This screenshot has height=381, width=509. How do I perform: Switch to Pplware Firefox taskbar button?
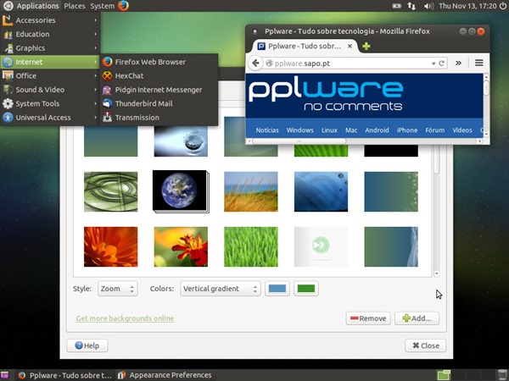tap(66, 375)
